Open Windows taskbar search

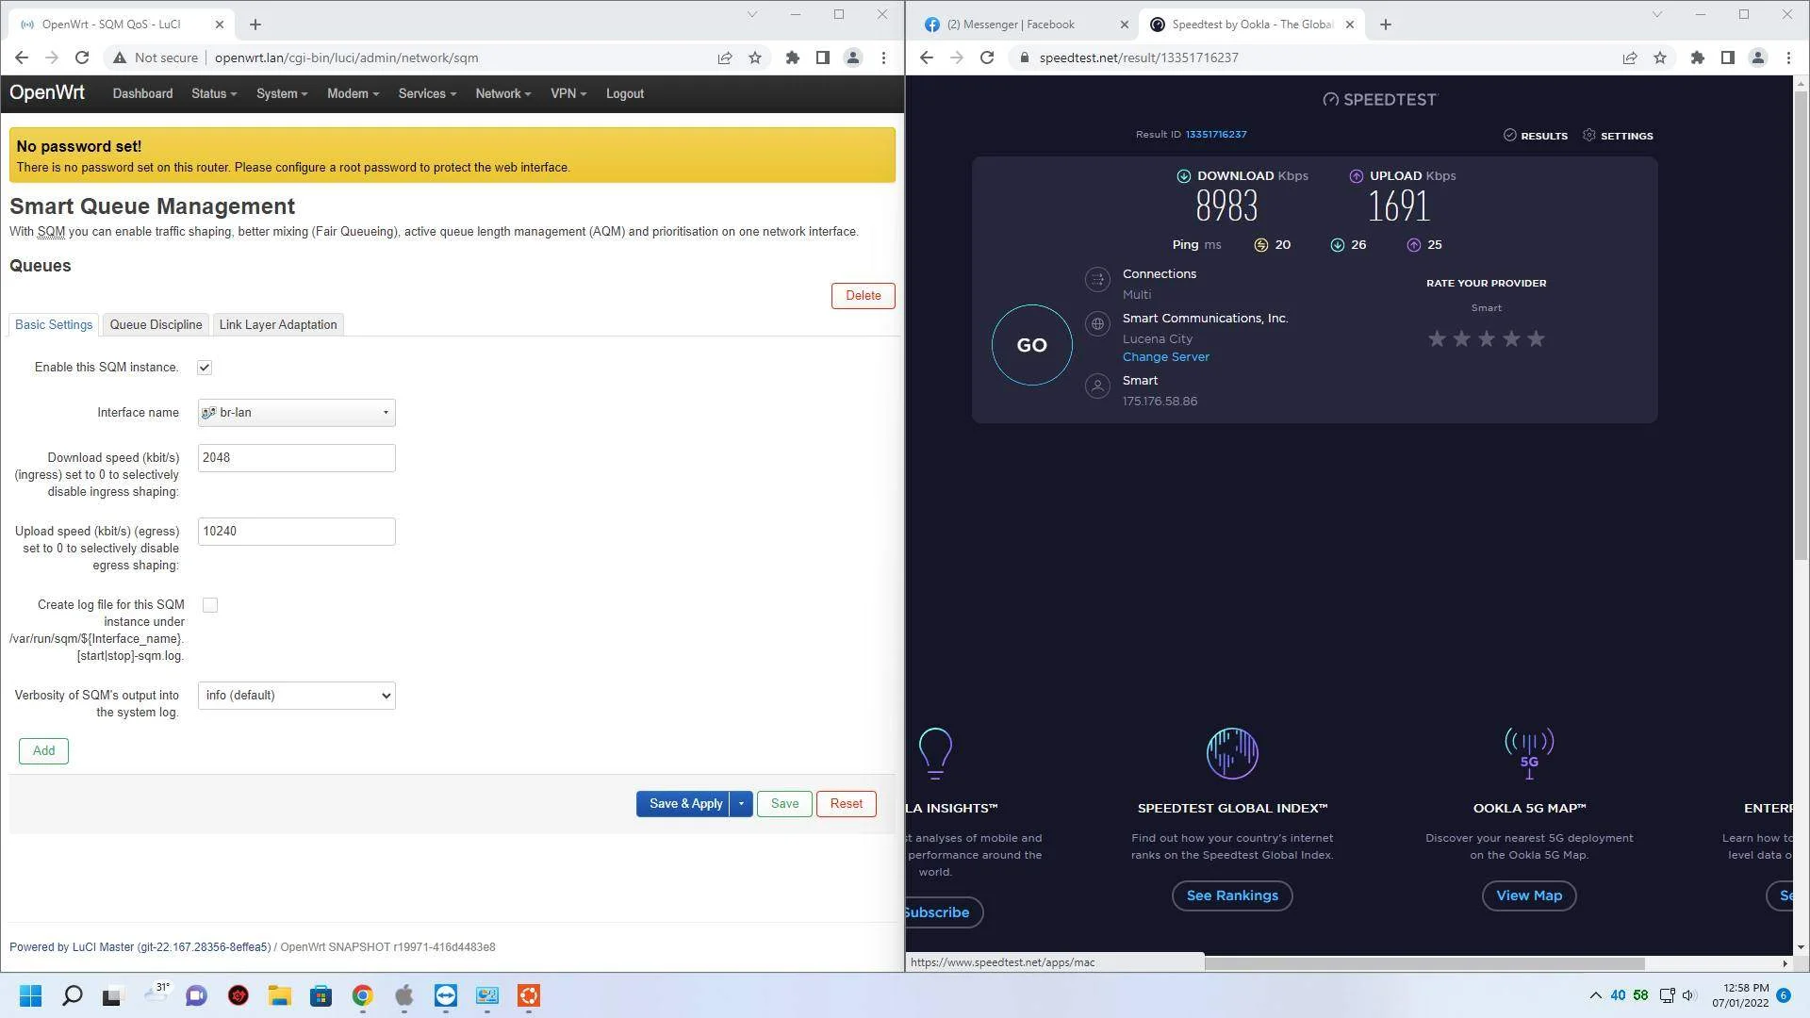[72, 995]
